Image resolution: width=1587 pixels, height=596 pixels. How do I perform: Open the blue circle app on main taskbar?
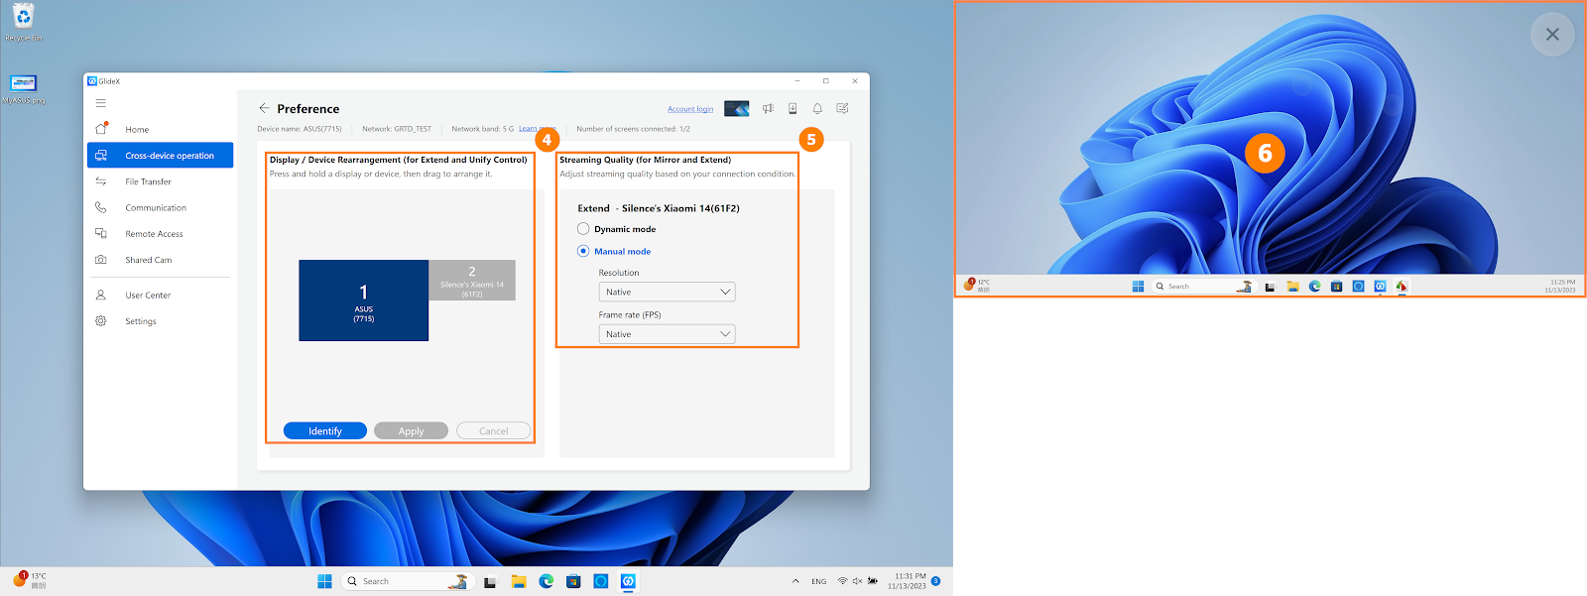(x=600, y=581)
